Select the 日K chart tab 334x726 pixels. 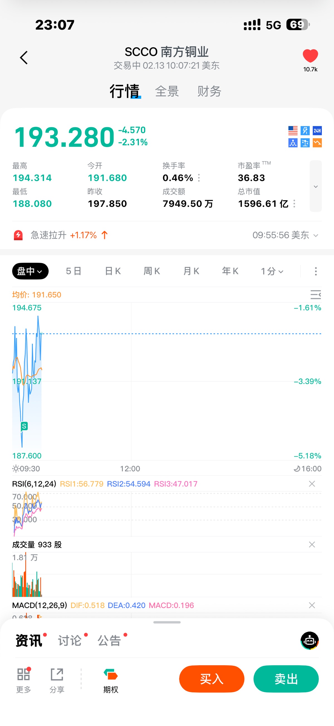(113, 271)
